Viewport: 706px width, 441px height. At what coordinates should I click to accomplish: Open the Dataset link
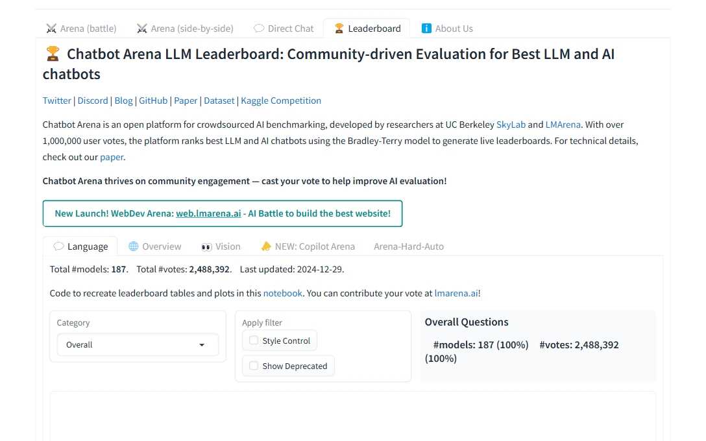tap(219, 101)
